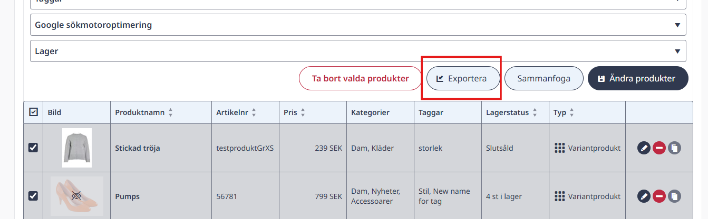Click the tag cell storlek
This screenshot has height=219, width=708.
430,148
